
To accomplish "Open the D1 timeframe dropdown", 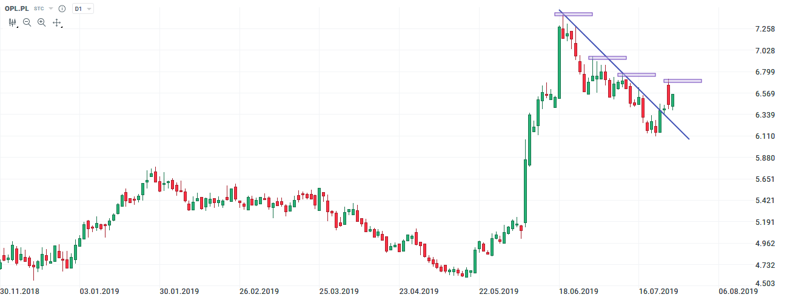I will click(83, 9).
